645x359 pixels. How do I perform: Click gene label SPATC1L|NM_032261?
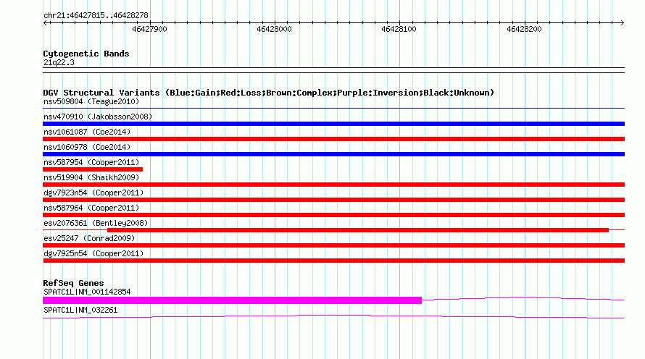coord(80,310)
